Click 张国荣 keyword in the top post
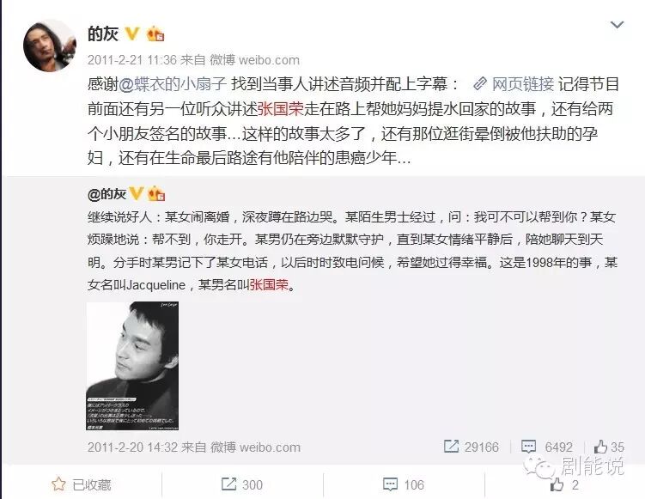 [x=281, y=108]
